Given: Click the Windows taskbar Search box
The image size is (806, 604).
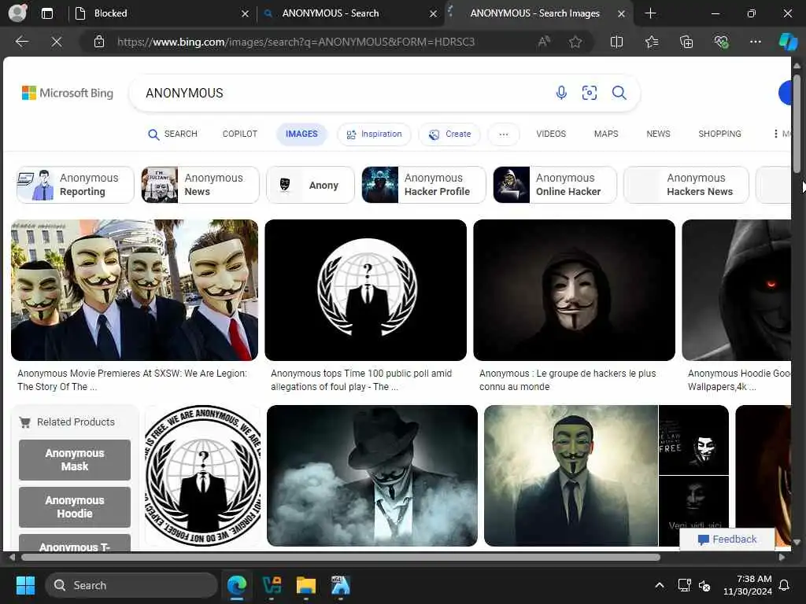Looking at the screenshot, I should coord(131,585).
